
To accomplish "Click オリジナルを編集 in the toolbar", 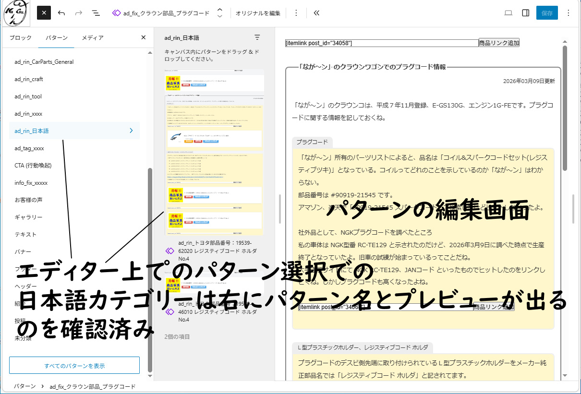I will click(258, 13).
